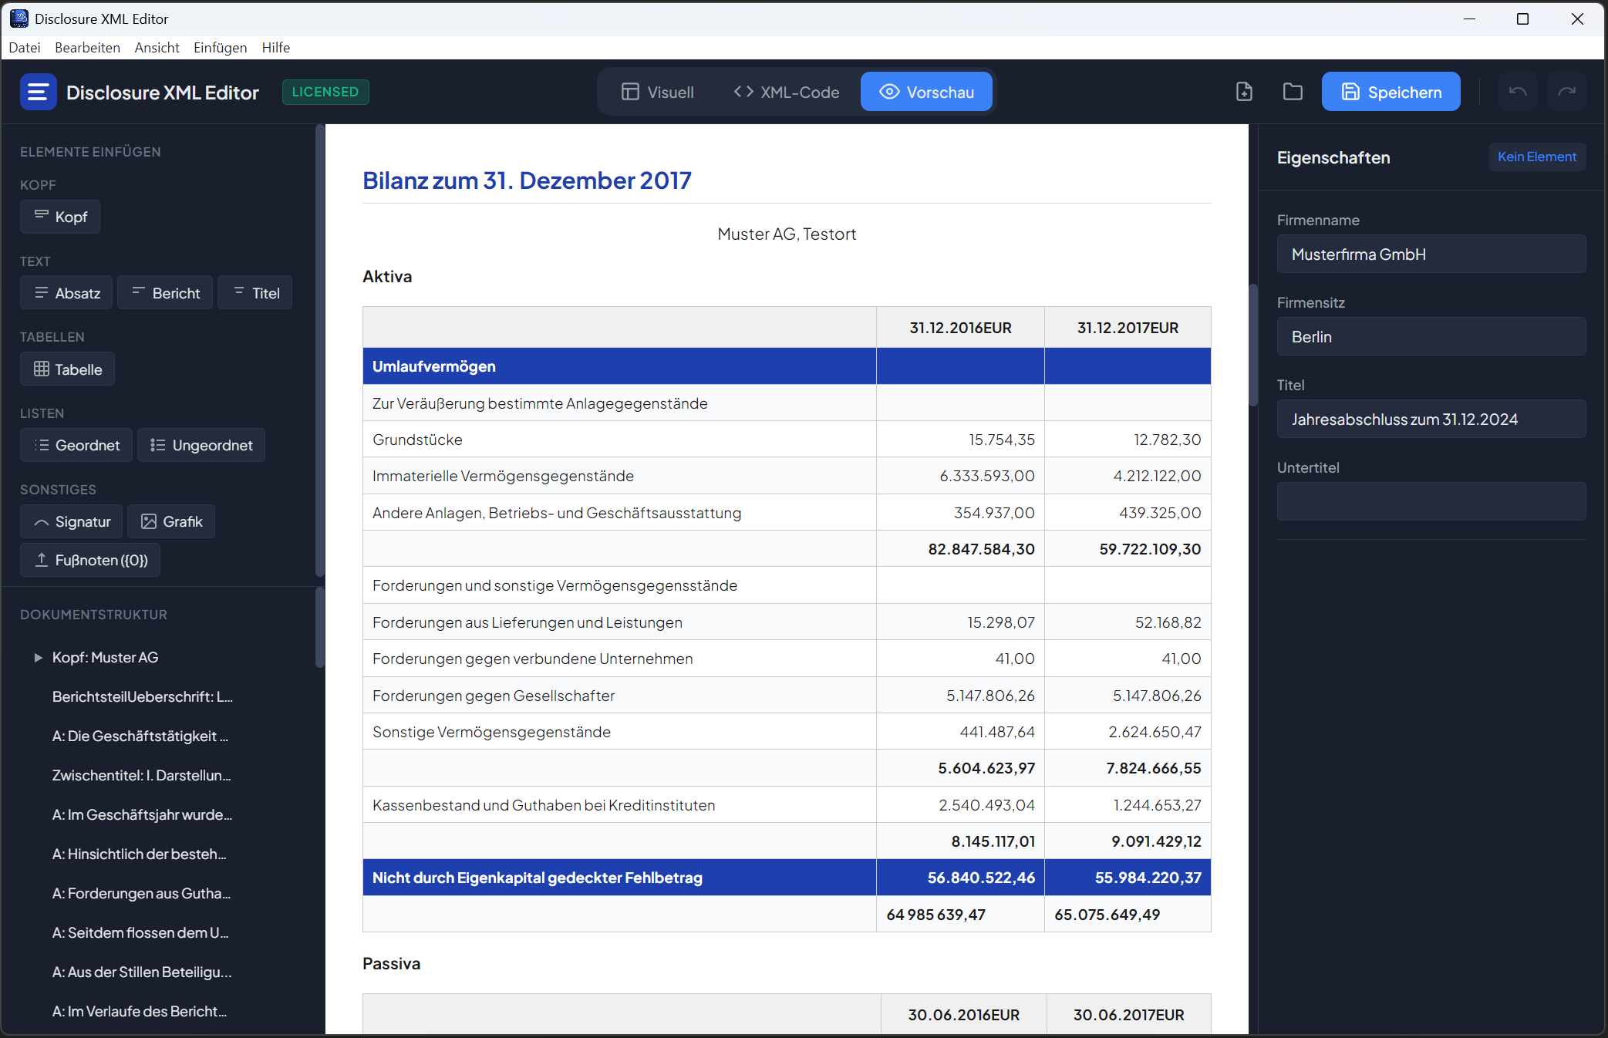Expand the Kopf: Muster AG tree node
The image size is (1608, 1038).
(38, 657)
